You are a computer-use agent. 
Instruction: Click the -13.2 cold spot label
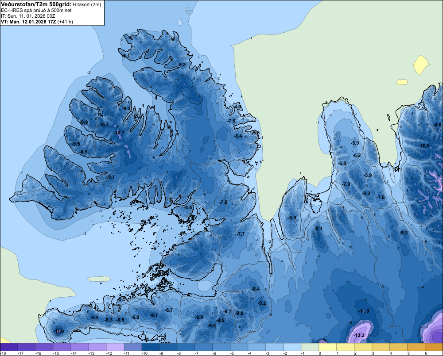coord(359,335)
